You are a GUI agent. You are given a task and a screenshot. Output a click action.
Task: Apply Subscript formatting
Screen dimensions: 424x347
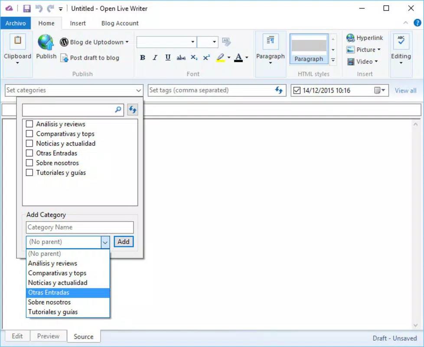point(194,57)
